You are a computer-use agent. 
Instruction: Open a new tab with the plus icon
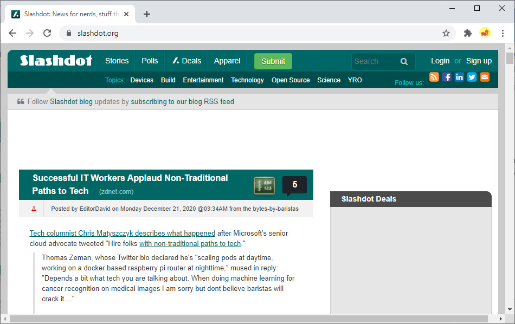147,14
